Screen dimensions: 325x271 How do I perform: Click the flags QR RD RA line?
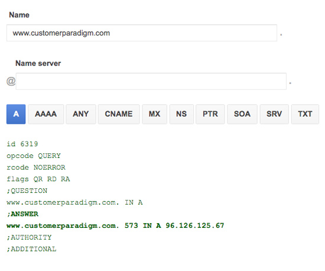38,179
